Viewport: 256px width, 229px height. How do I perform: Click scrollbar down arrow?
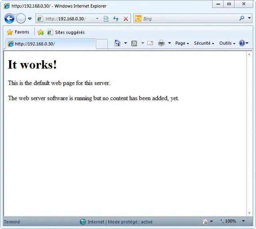(249, 213)
